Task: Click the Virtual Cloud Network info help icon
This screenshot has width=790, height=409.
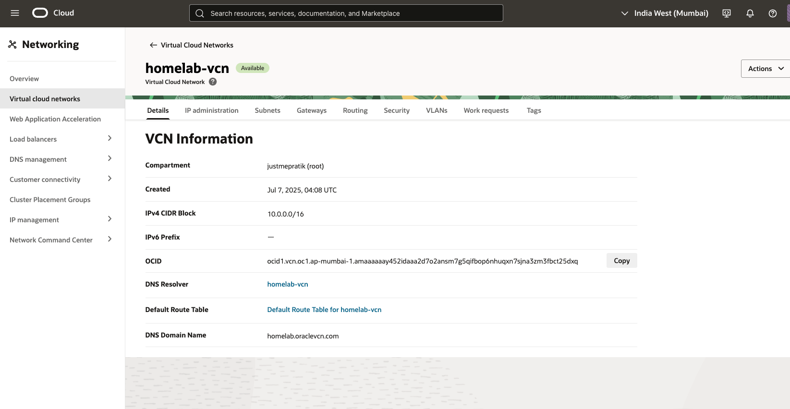Action: click(x=213, y=82)
